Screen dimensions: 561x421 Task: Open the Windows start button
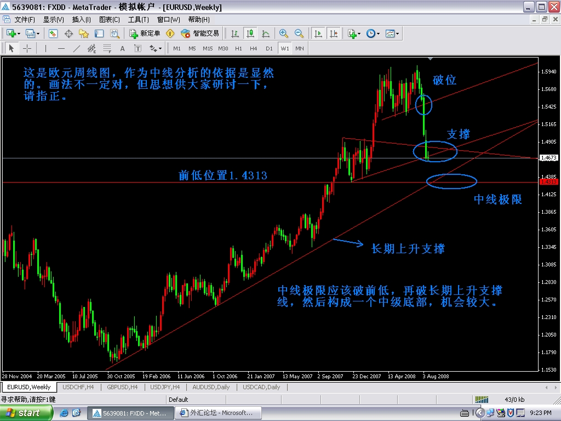point(26,413)
